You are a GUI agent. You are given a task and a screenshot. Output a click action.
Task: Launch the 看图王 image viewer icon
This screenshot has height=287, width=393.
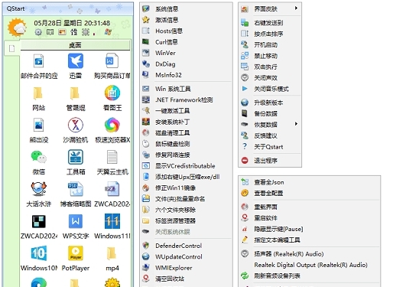tap(112, 93)
